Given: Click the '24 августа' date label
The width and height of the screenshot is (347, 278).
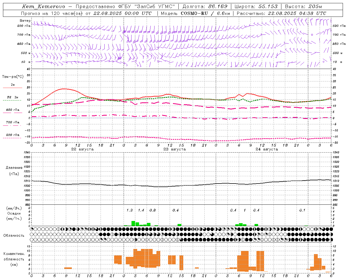Looking at the screenshot, I should click(x=267, y=149).
